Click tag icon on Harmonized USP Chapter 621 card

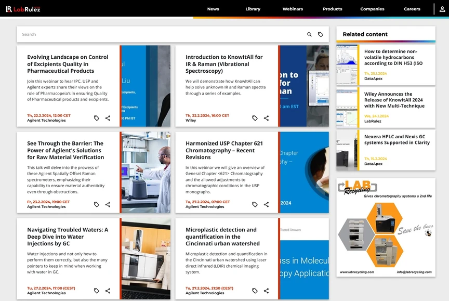(255, 204)
